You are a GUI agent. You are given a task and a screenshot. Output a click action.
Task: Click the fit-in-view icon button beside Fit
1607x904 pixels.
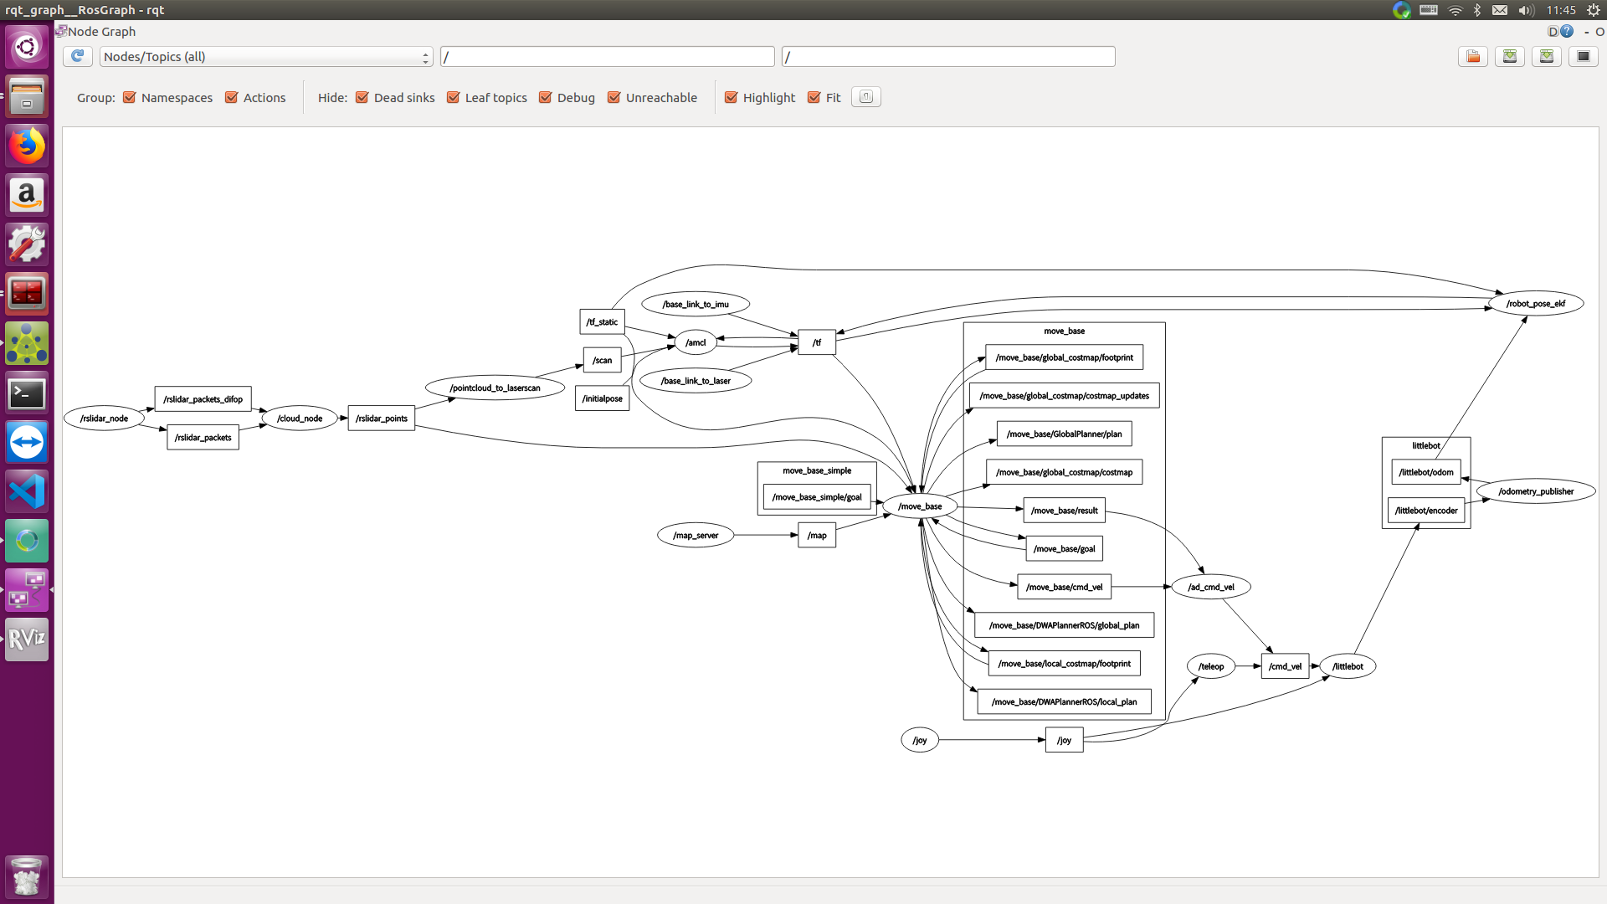click(865, 97)
